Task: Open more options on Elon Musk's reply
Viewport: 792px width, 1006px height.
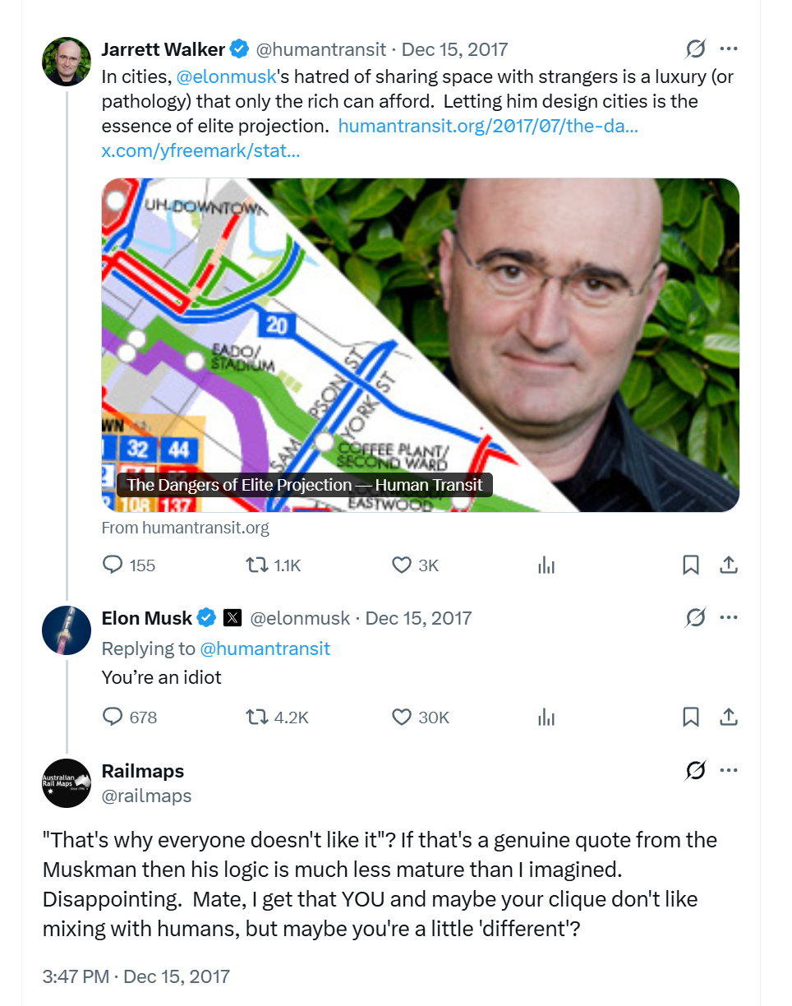Action: pyautogui.click(x=729, y=617)
